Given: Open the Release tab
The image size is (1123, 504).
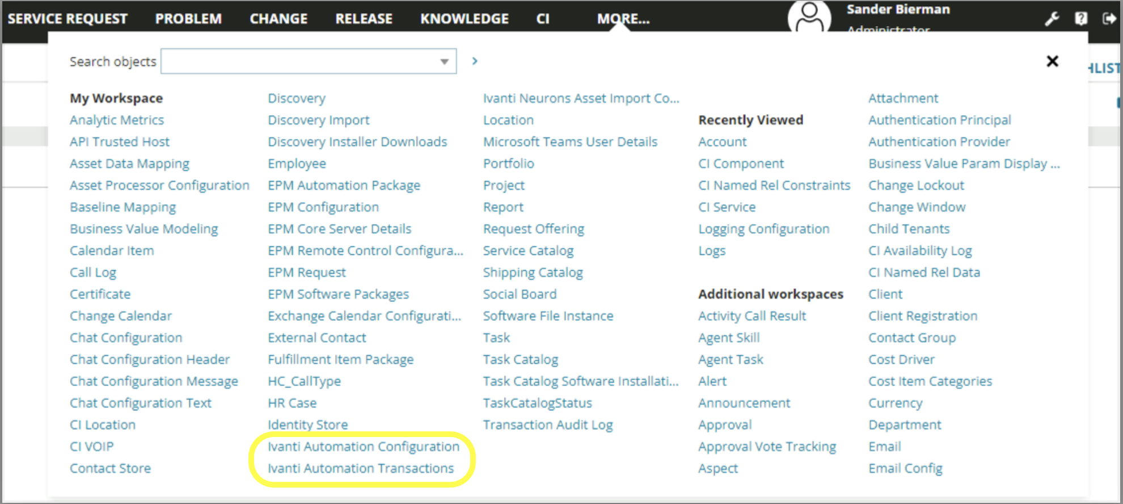Looking at the screenshot, I should pyautogui.click(x=364, y=19).
